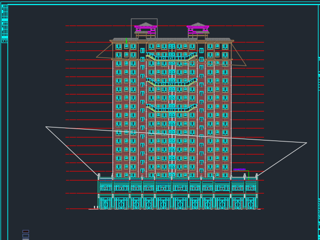320x240 pixels.
Task: Select the topmost red elevation line
Action: pos(80,26)
